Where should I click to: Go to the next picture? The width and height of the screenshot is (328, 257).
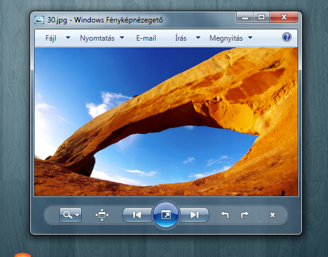point(194,215)
